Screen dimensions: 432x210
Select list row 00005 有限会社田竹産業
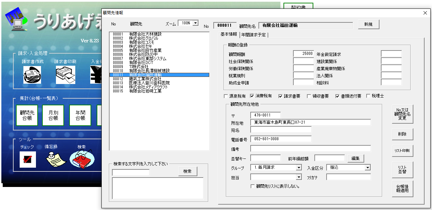tap(159, 50)
